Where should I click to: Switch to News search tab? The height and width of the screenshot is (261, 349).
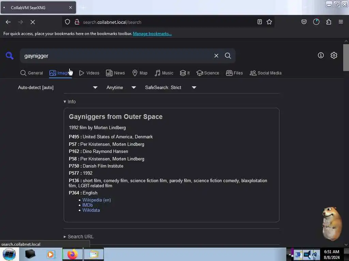coord(115,73)
